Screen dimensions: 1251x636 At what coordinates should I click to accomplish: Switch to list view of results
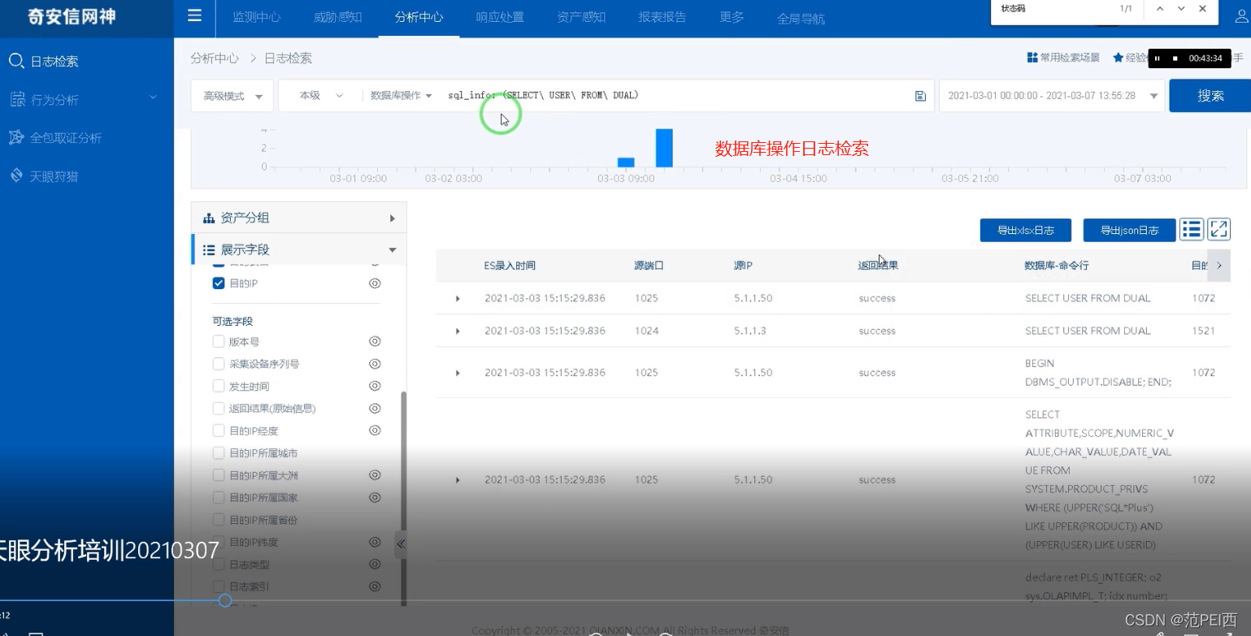point(1192,230)
